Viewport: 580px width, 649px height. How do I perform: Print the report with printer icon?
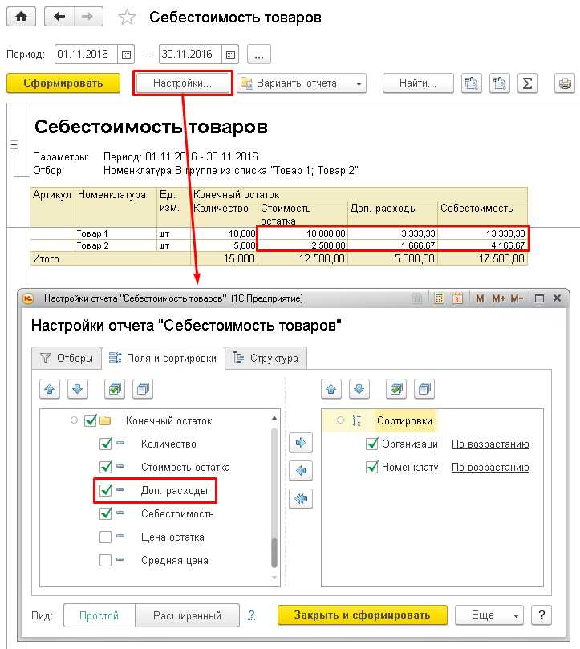tap(565, 83)
